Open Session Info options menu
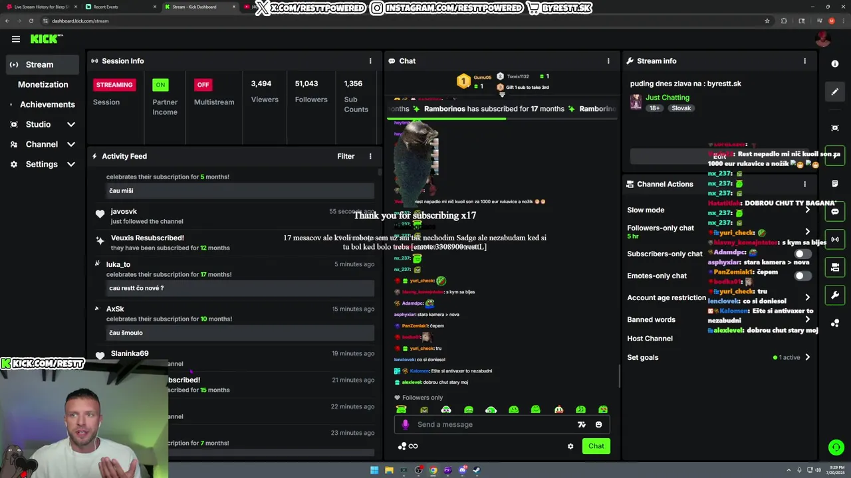The height and width of the screenshot is (478, 851). click(x=370, y=61)
